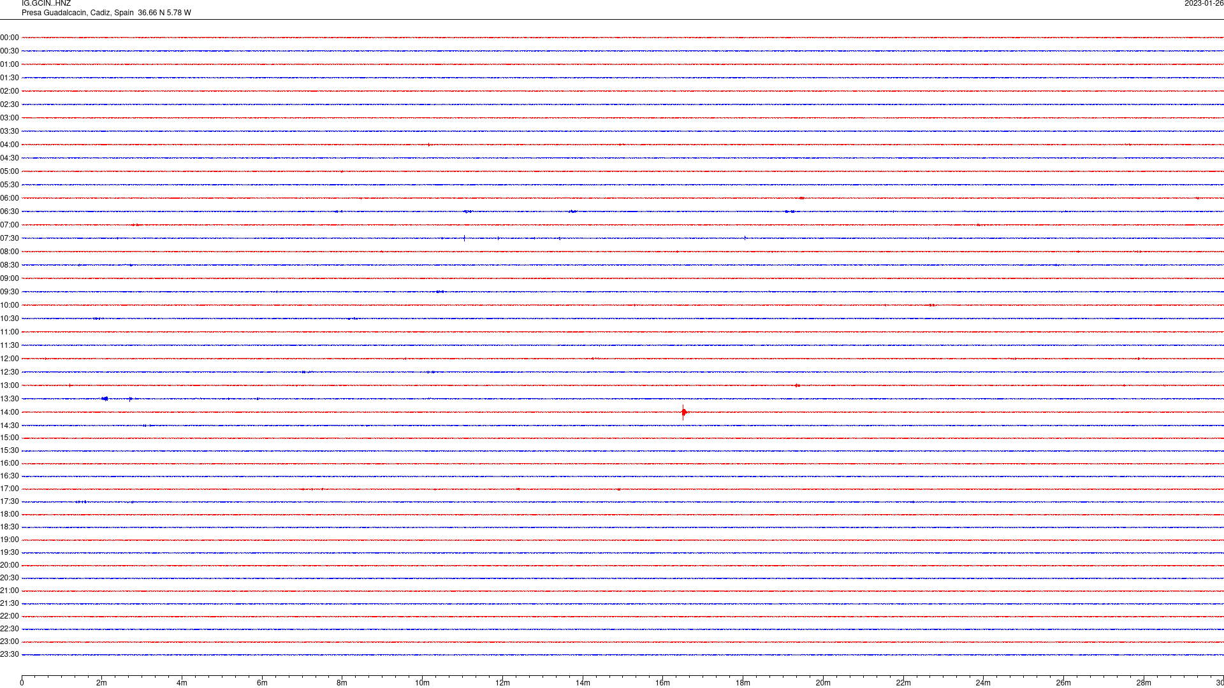Click the 07:30 time label

coord(10,238)
